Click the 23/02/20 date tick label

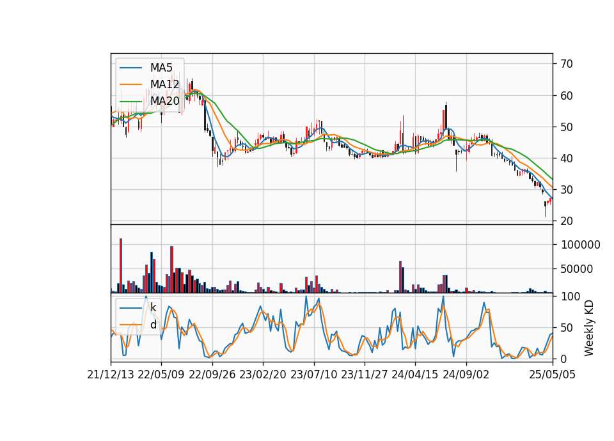click(263, 375)
